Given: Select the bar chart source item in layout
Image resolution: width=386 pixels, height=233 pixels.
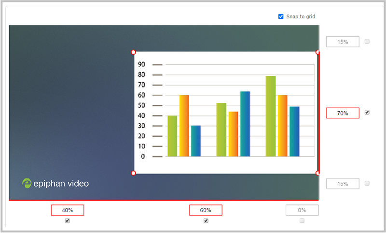Looking at the screenshot, I should point(225,113).
